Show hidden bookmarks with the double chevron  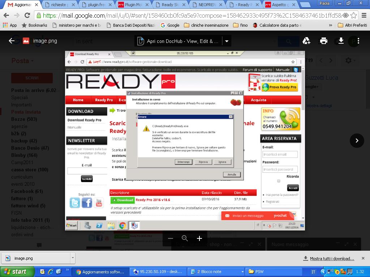[x=330, y=25]
